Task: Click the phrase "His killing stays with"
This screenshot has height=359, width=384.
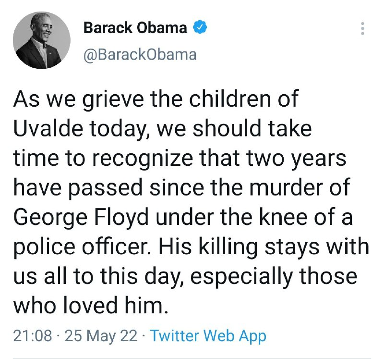Action: [264, 247]
